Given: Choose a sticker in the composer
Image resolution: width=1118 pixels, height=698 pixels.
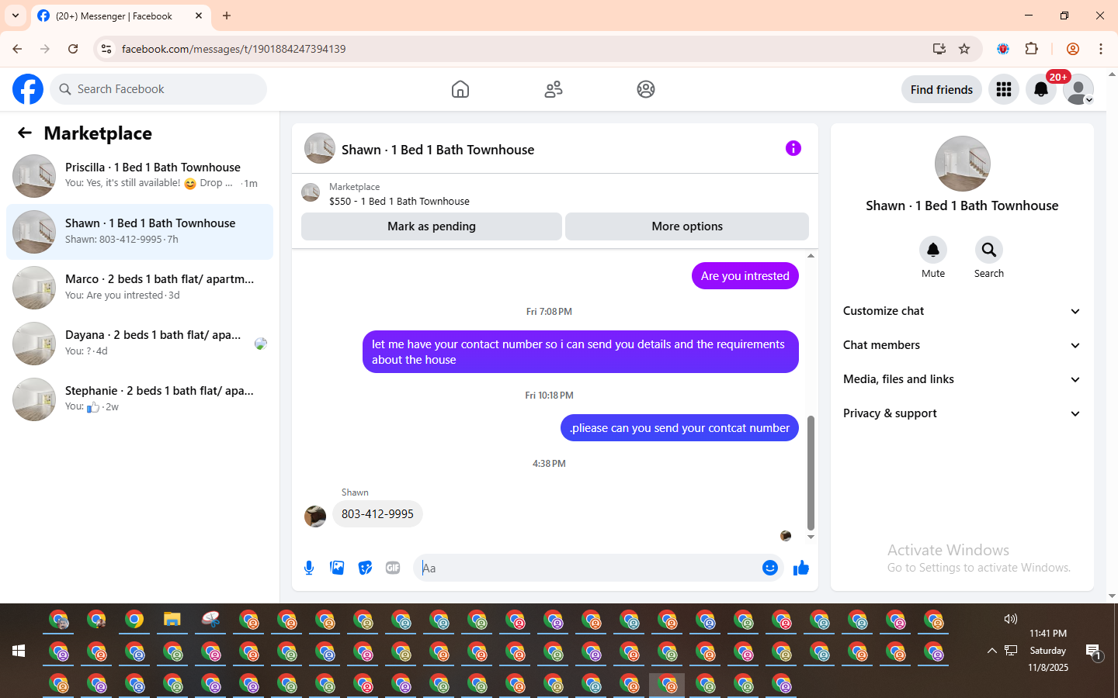Looking at the screenshot, I should point(365,568).
